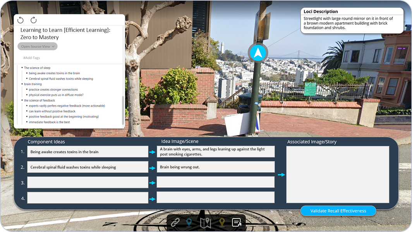Select 'Cerebral spinal fluid washes toxins' note line
Image resolution: width=412 pixels, height=232 pixels.
coord(61,79)
